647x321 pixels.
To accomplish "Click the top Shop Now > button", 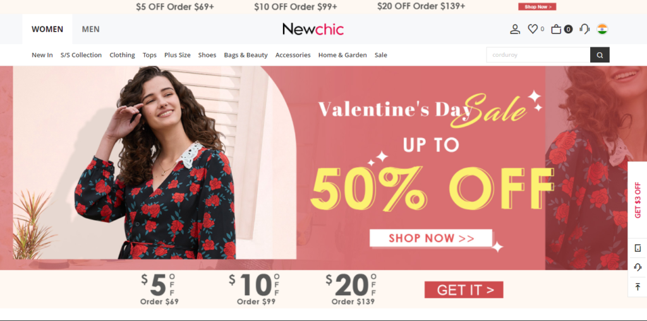I will (x=537, y=6).
